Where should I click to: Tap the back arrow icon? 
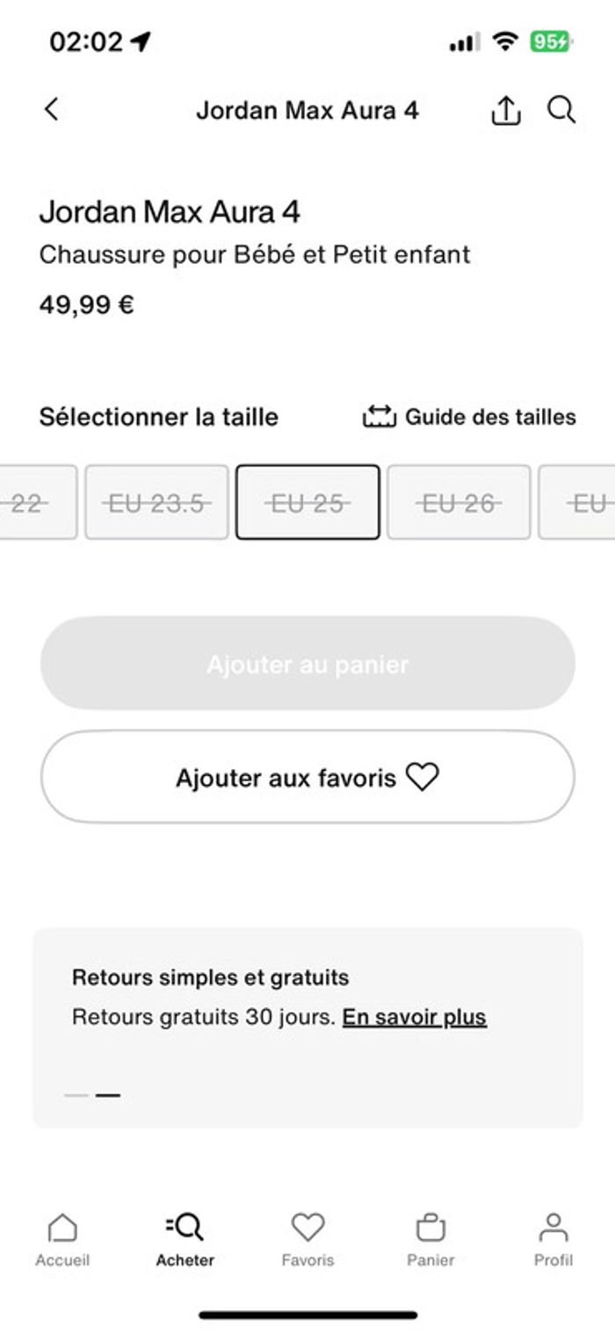click(x=52, y=109)
